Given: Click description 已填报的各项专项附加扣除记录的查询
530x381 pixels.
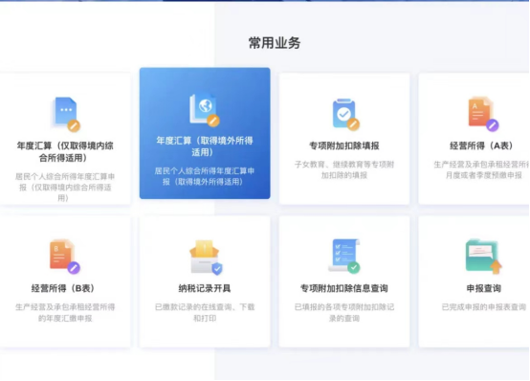Looking at the screenshot, I should [x=344, y=312].
